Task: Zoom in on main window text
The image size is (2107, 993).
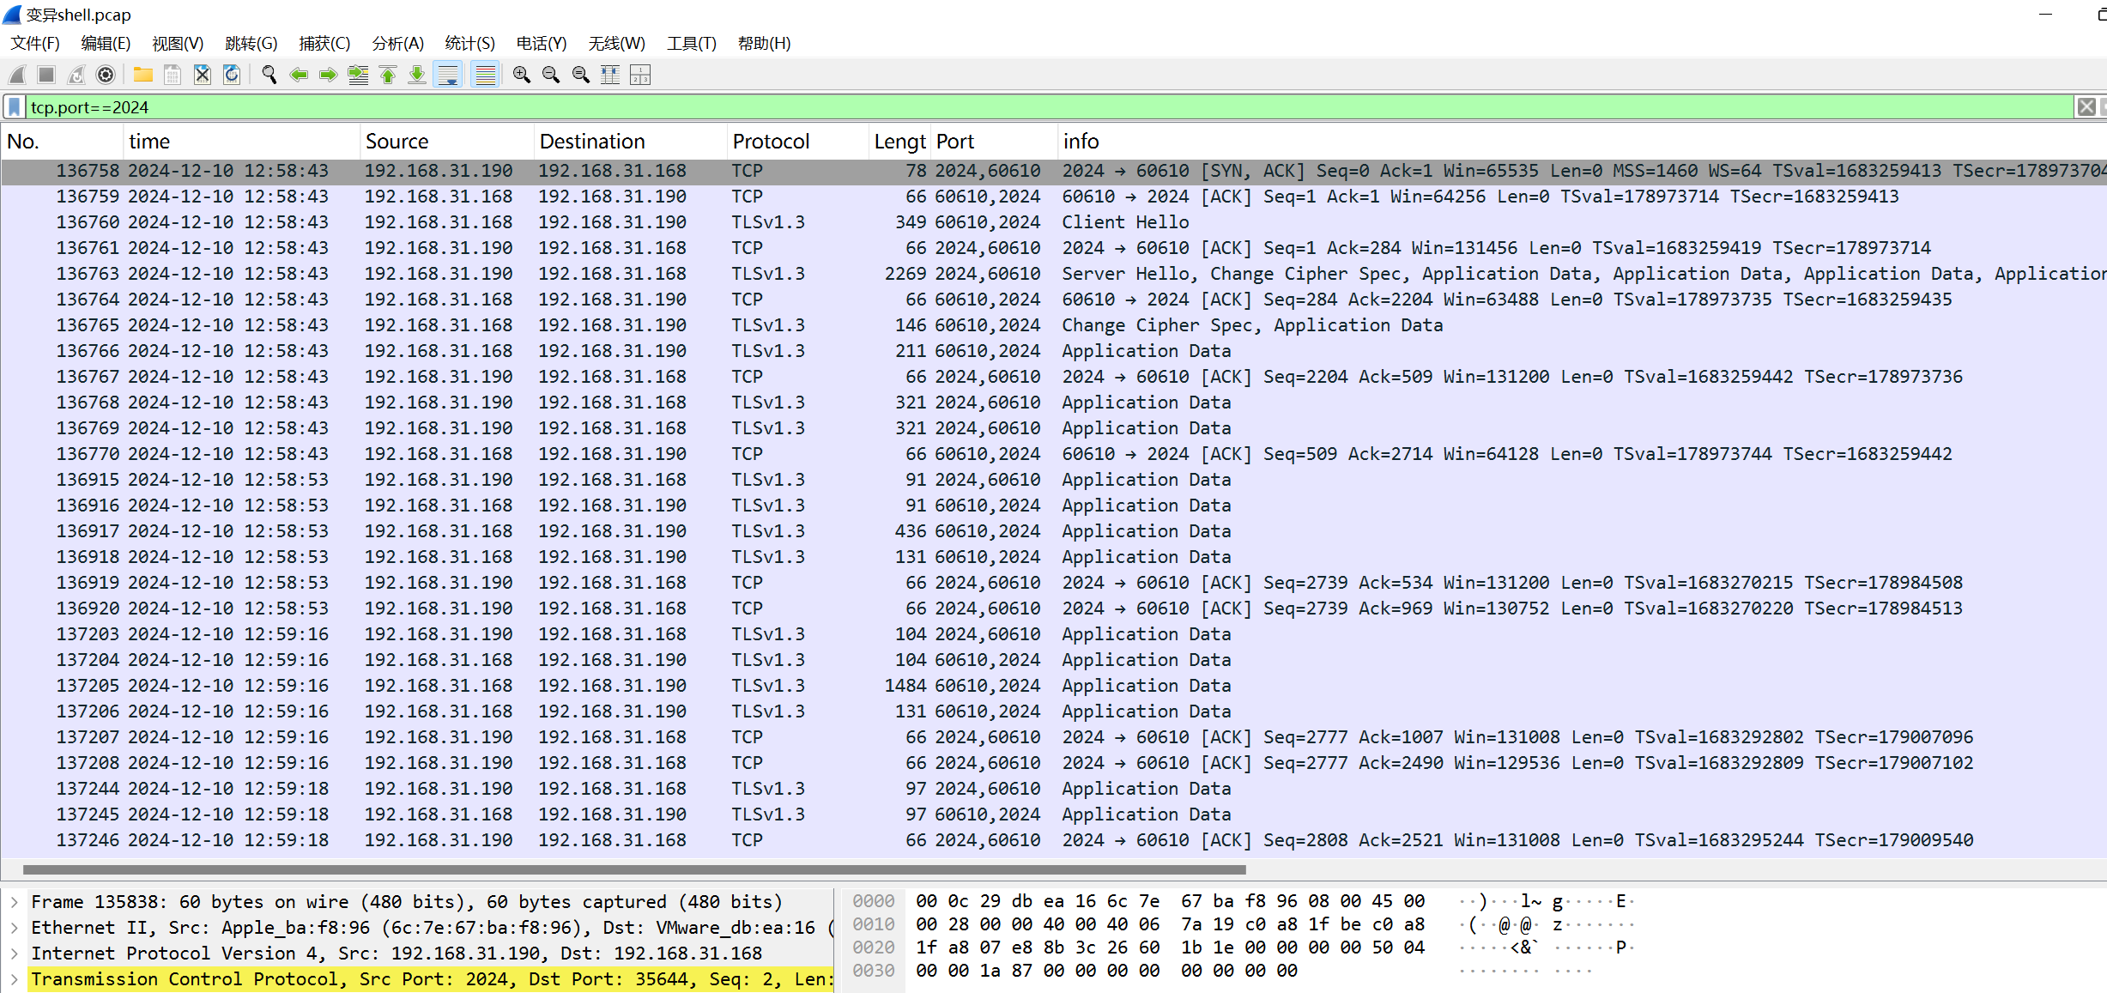Action: pyautogui.click(x=521, y=76)
